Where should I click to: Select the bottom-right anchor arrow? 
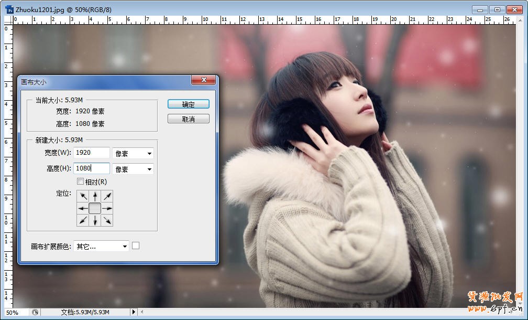point(108,220)
